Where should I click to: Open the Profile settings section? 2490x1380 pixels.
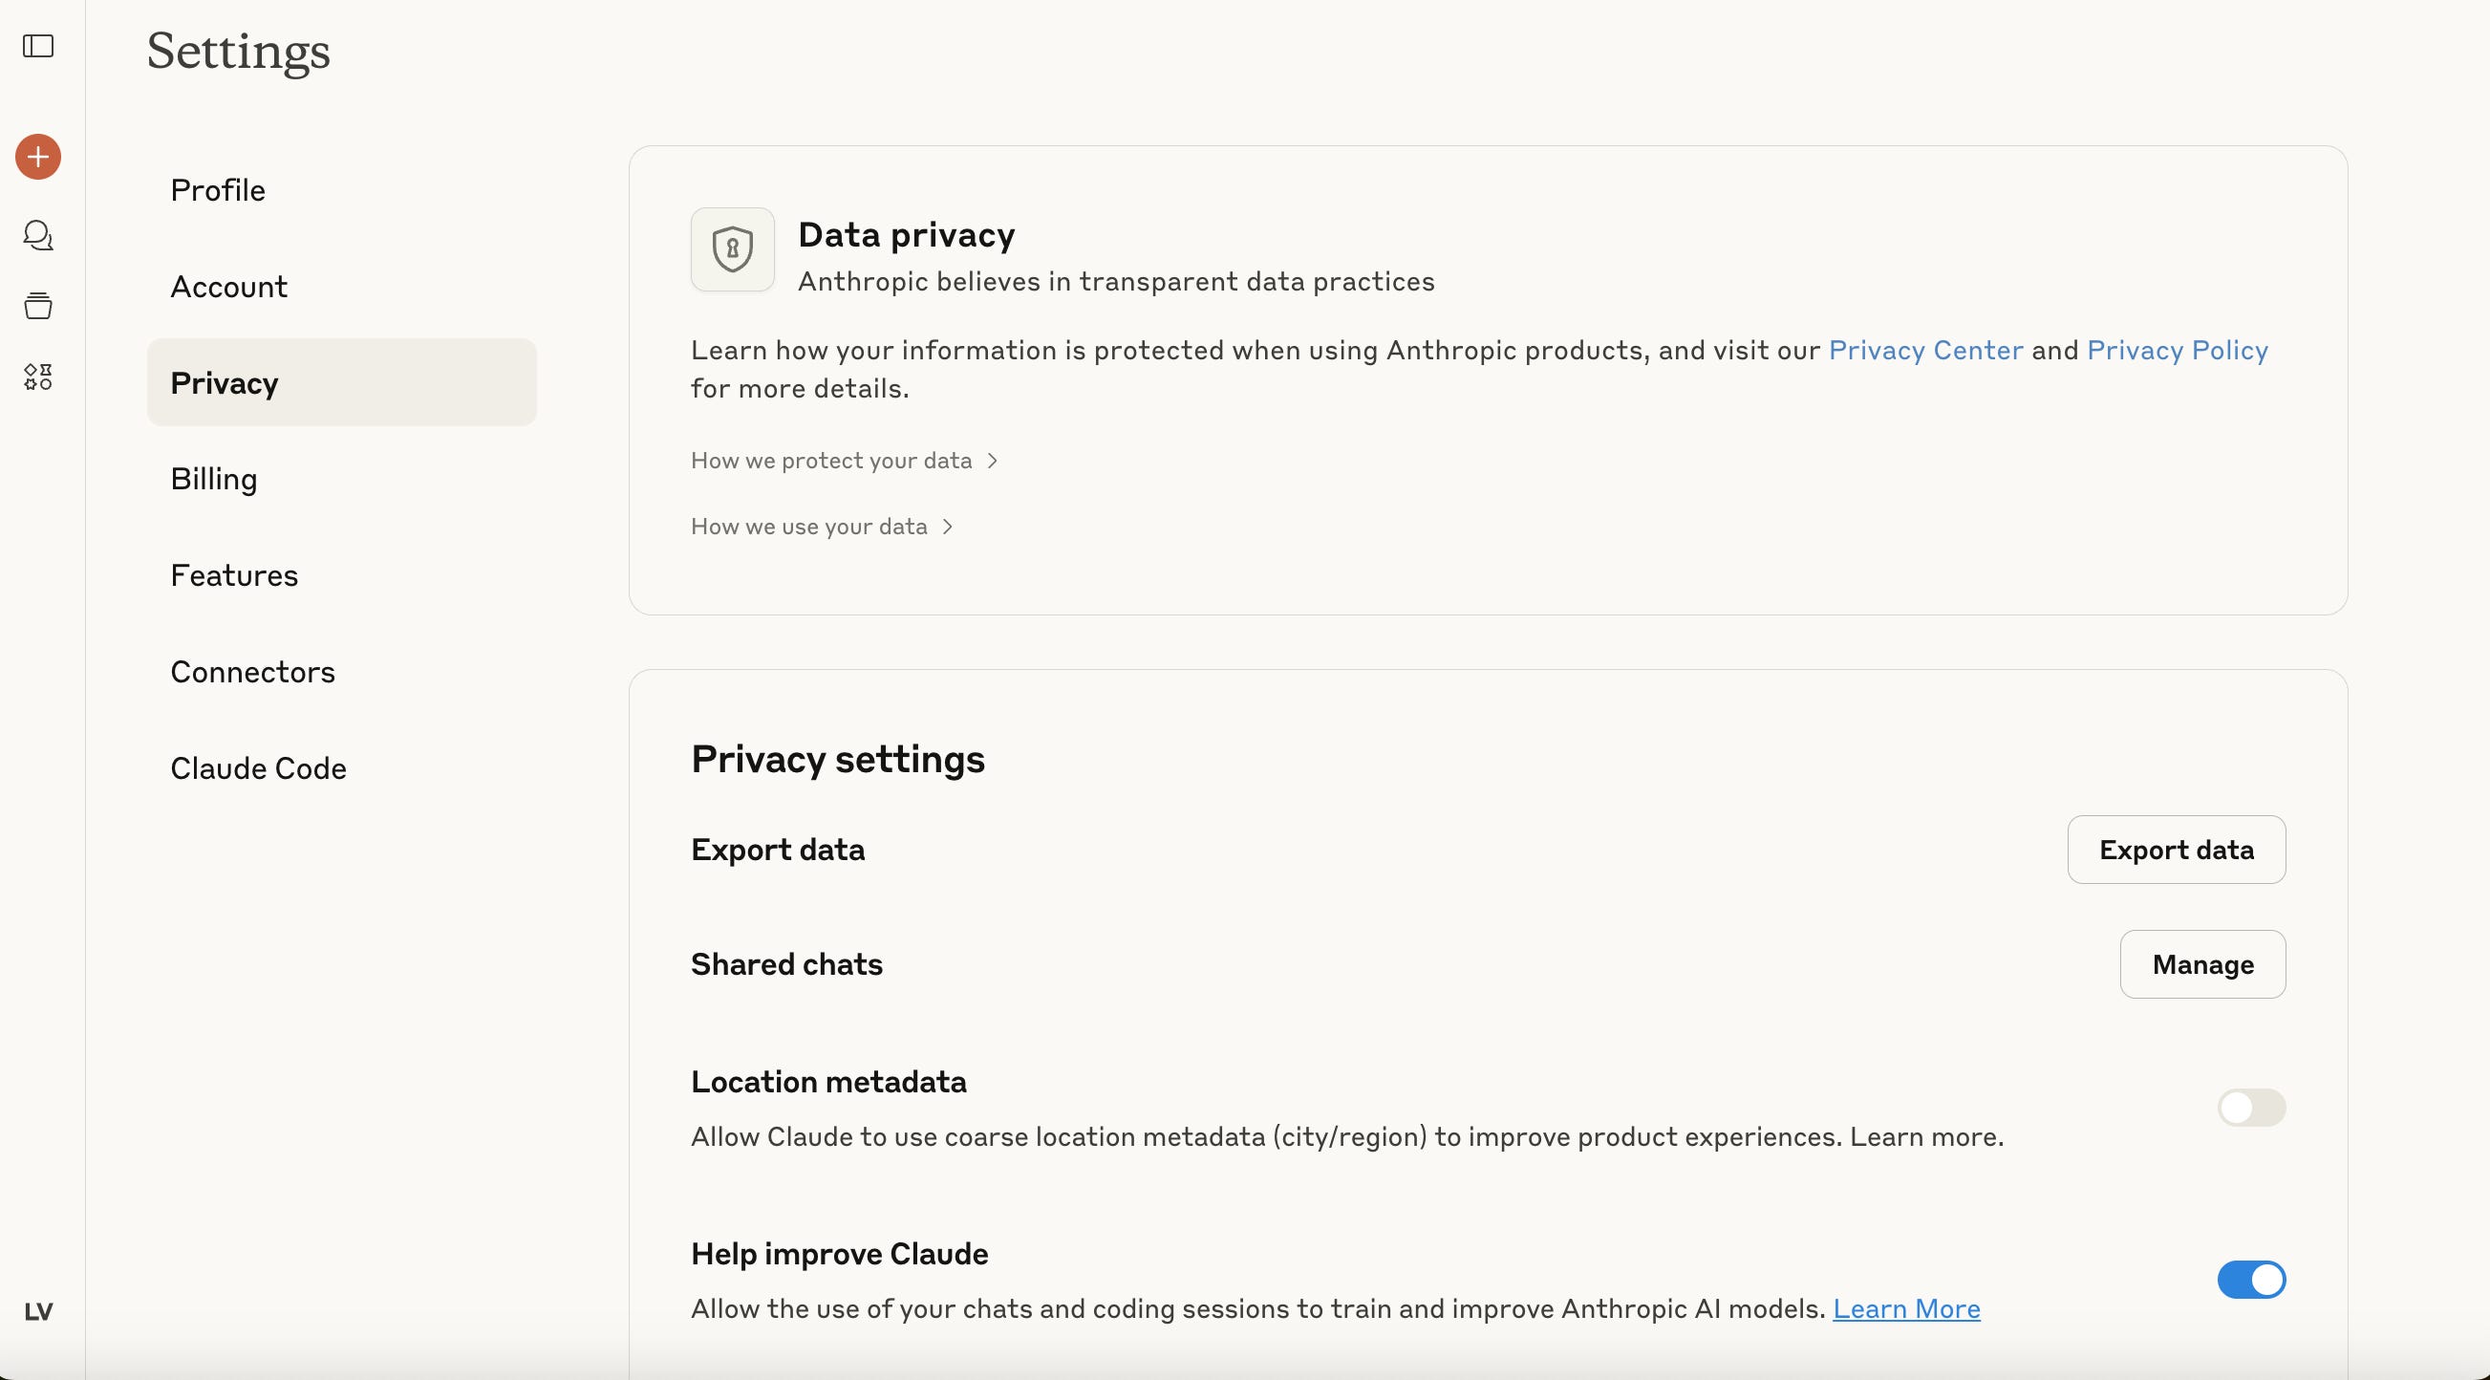coord(341,189)
